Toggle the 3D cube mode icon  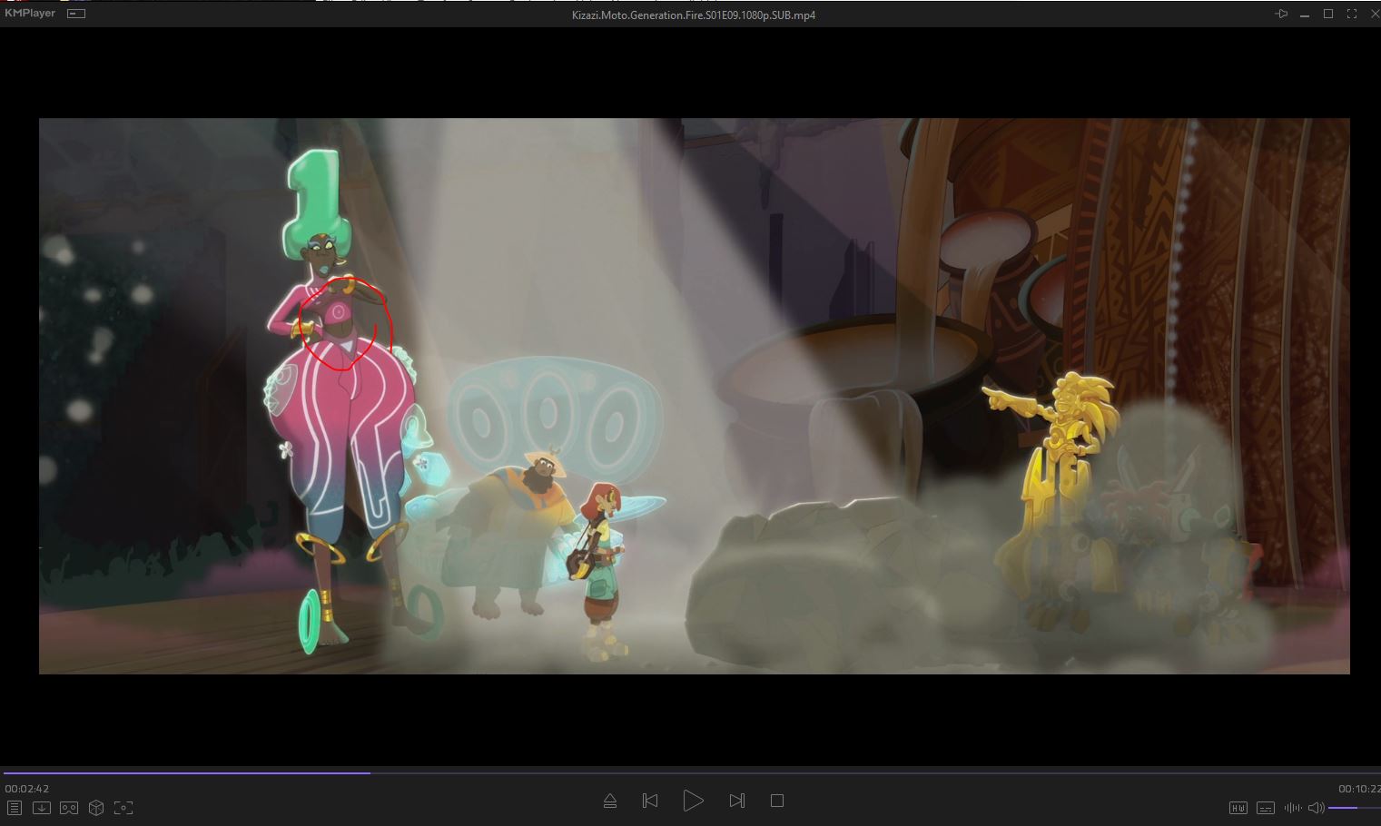(96, 808)
